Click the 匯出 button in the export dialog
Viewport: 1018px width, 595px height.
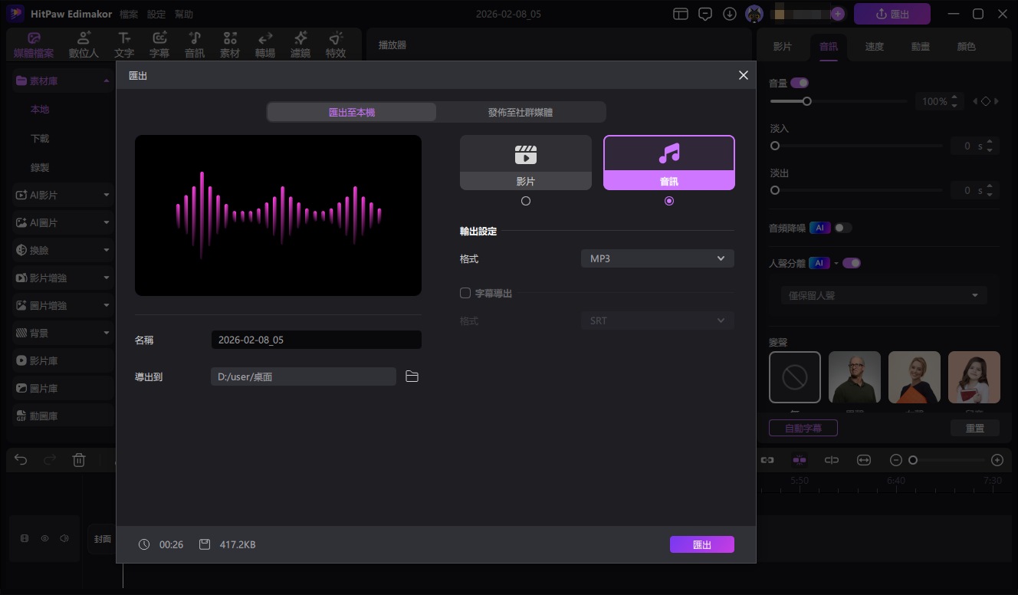[x=701, y=544]
